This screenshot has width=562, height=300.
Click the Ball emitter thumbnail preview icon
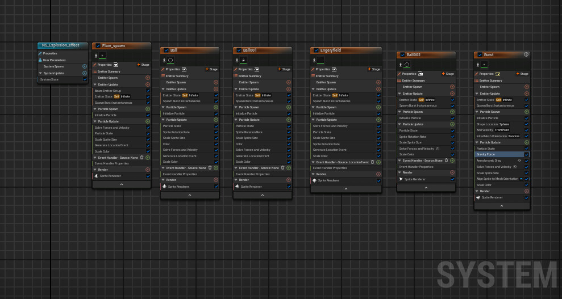pos(170,60)
